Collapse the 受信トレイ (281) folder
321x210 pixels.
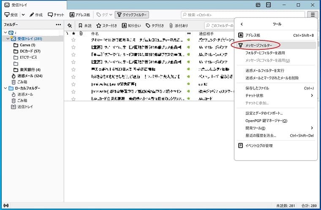coord(8,39)
